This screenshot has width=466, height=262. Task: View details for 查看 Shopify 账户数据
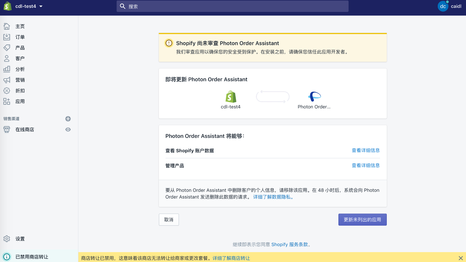tap(366, 151)
